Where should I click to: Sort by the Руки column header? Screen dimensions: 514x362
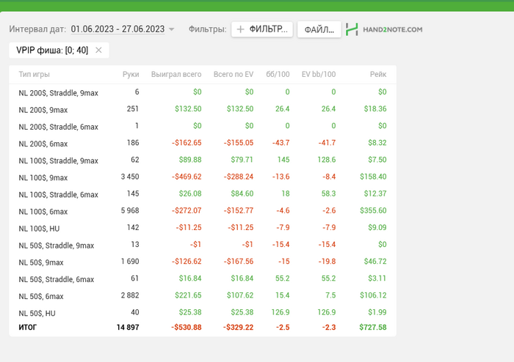(131, 74)
